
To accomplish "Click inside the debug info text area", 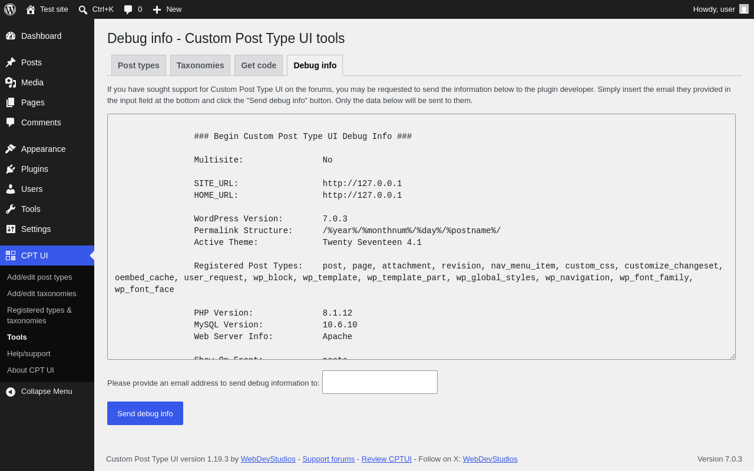I will pos(421,237).
